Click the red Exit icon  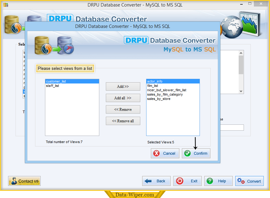pyautogui.click(x=180, y=181)
